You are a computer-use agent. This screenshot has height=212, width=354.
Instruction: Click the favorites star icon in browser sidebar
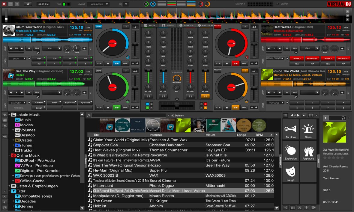(5, 115)
